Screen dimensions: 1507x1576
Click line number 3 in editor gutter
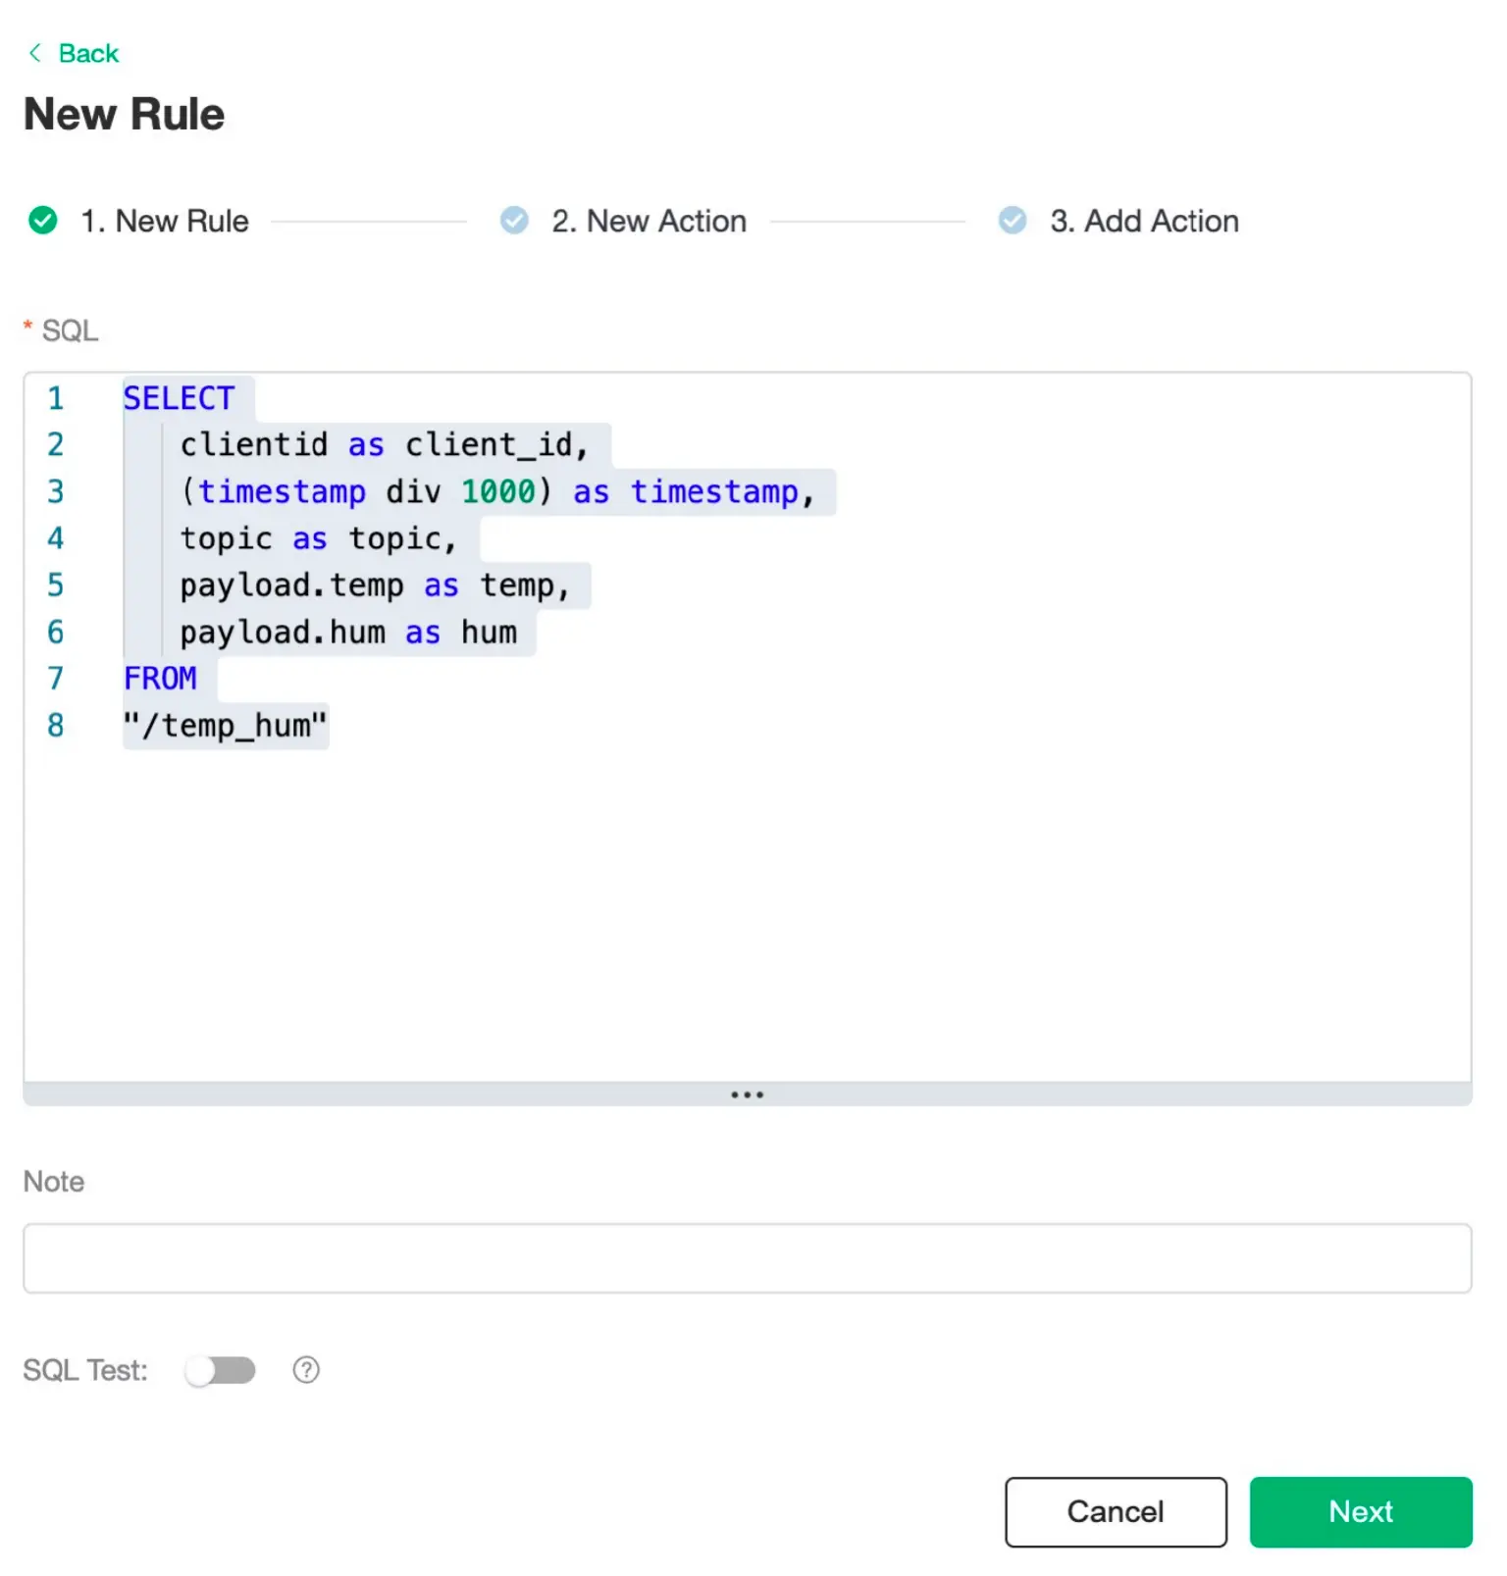[x=56, y=491]
